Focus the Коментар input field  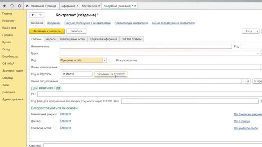153,145
